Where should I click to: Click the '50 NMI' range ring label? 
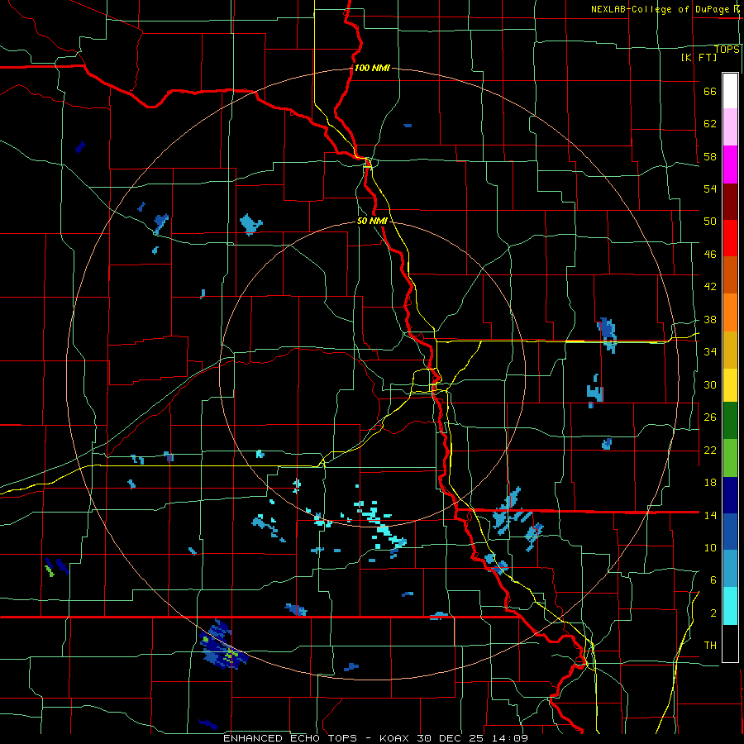click(372, 221)
